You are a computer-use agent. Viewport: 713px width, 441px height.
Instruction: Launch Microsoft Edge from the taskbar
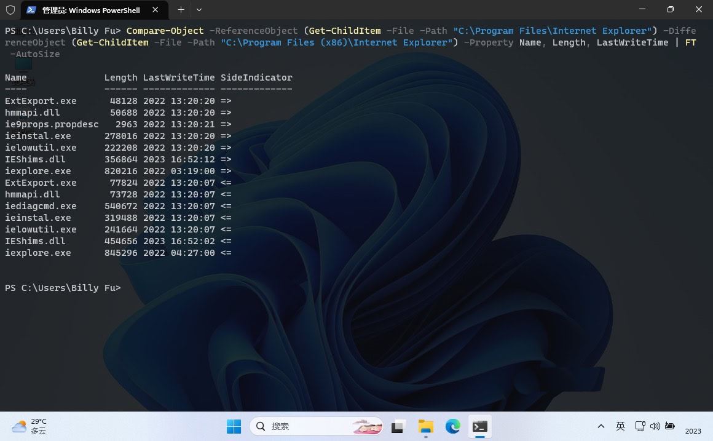[452, 426]
